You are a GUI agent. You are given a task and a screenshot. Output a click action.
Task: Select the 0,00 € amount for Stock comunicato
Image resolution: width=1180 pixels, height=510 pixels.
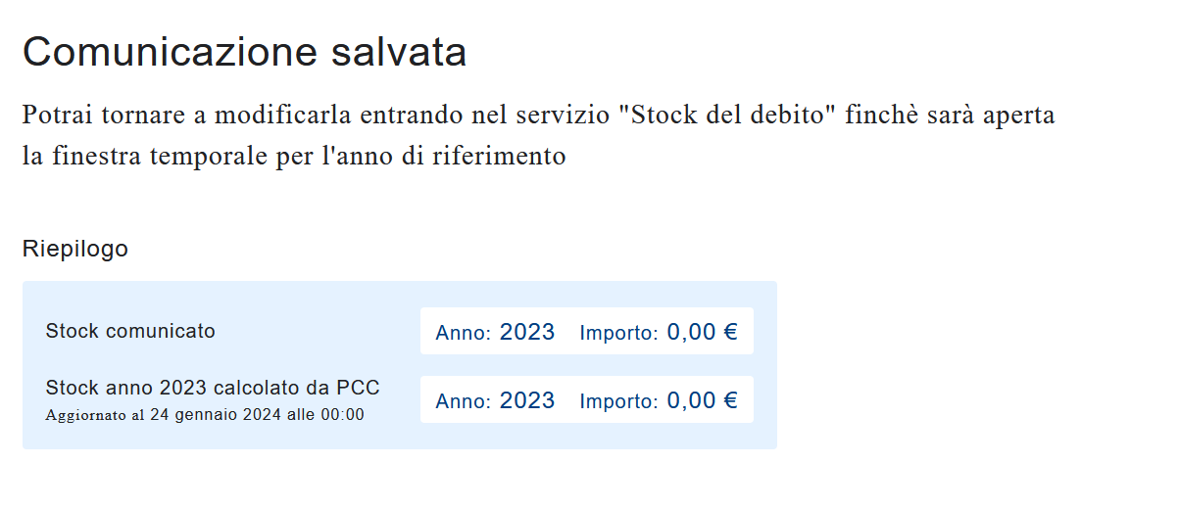tap(702, 332)
